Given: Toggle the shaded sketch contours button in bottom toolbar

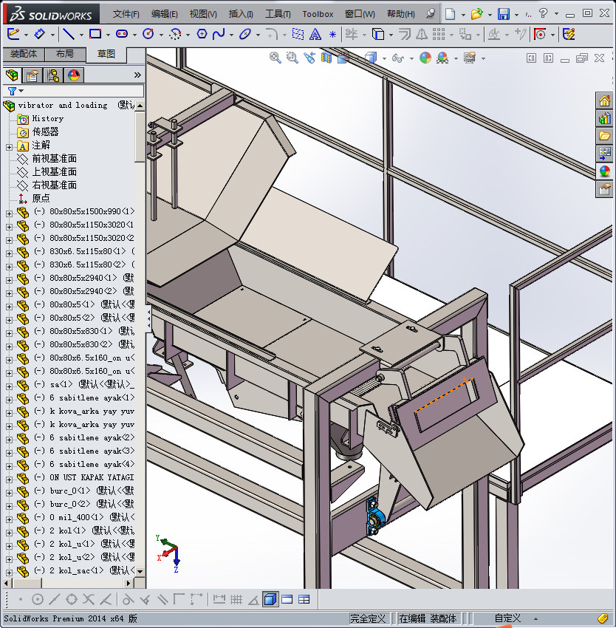Looking at the screenshot, I should (x=270, y=599).
